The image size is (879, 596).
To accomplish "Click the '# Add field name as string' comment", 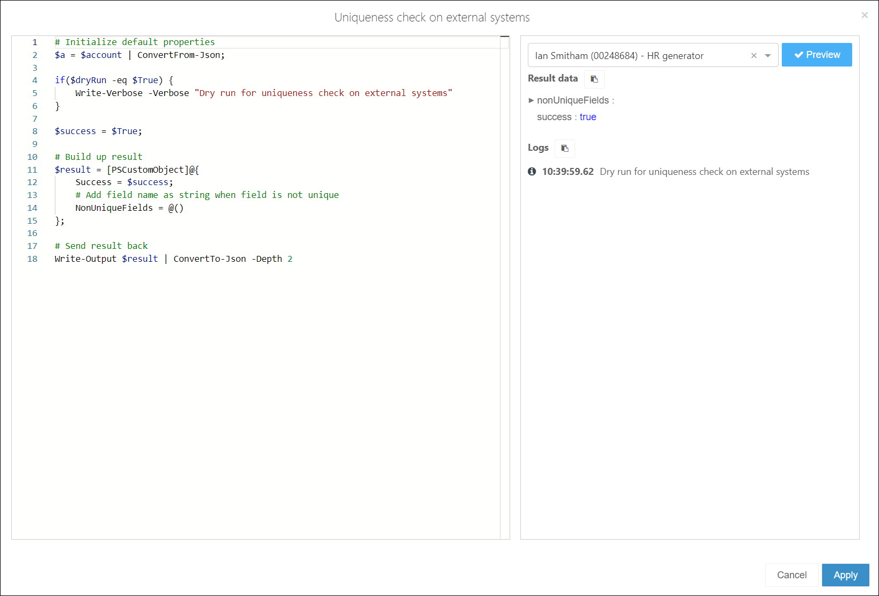I will (x=207, y=195).
